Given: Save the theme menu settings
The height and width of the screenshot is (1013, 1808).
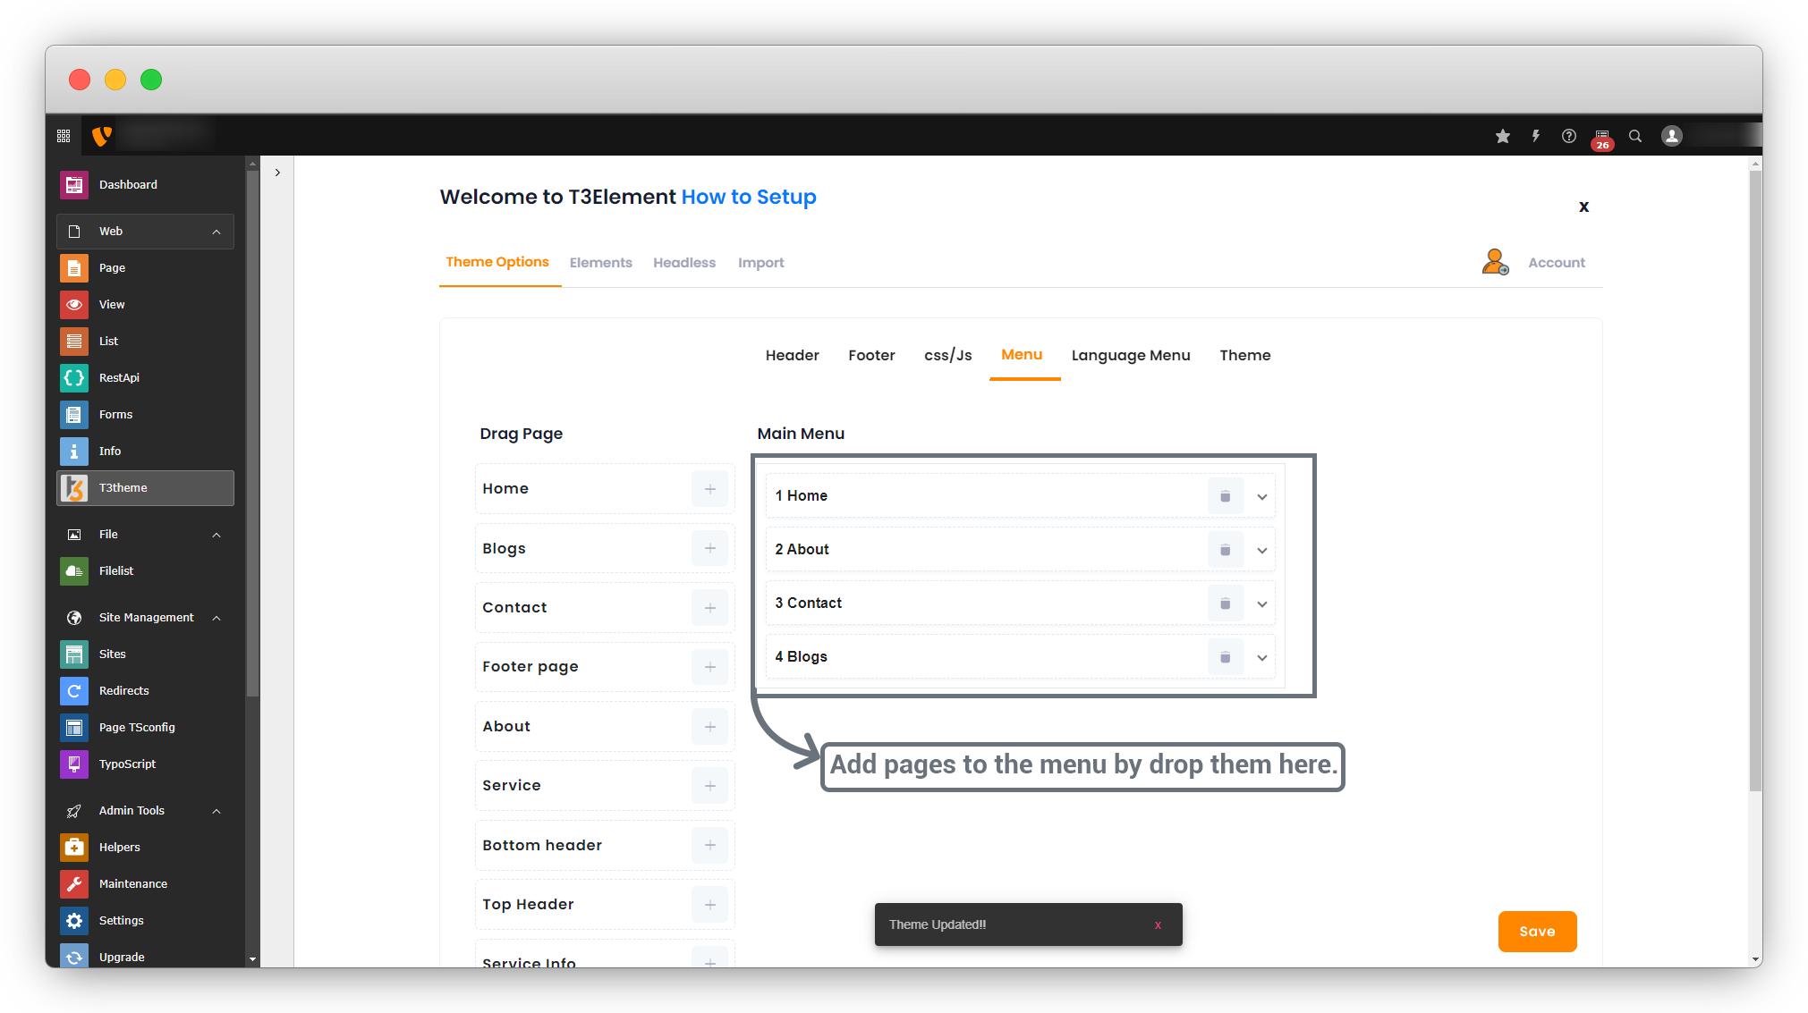Looking at the screenshot, I should pyautogui.click(x=1537, y=932).
